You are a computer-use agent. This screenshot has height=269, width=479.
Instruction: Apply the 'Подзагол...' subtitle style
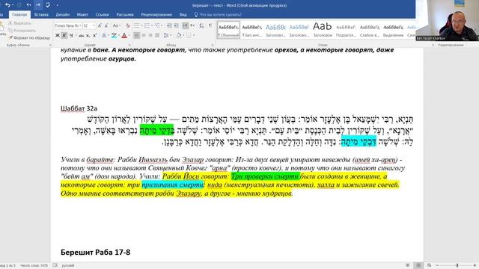click(346, 30)
